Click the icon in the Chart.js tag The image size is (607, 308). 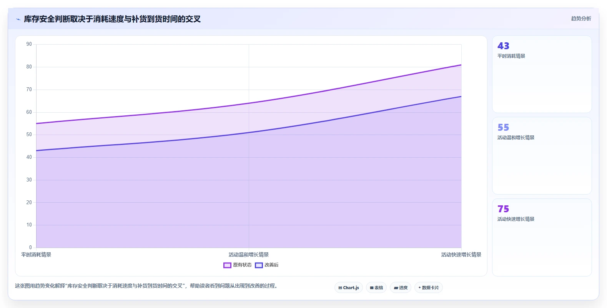[340, 288]
